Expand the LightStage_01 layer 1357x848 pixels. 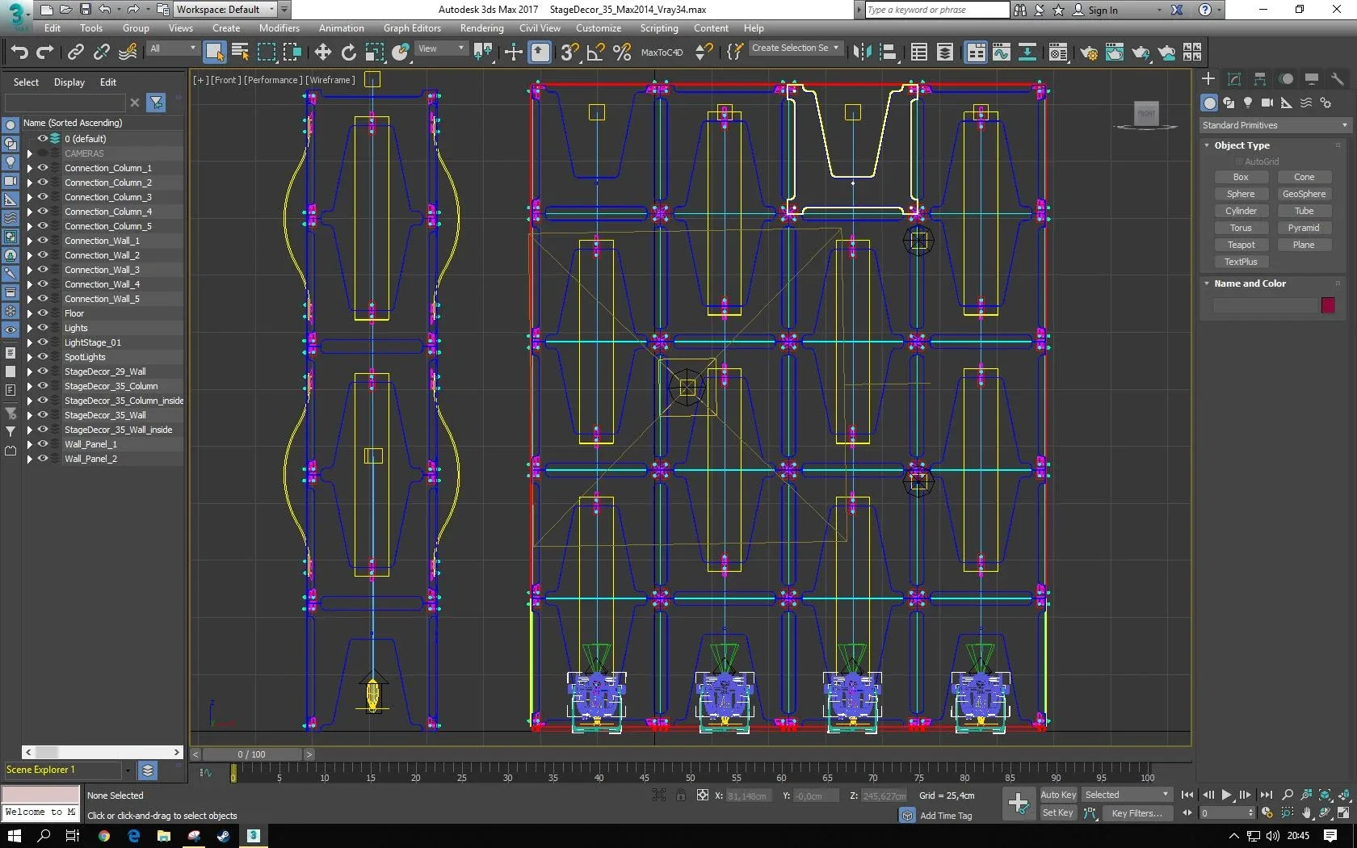coord(30,342)
